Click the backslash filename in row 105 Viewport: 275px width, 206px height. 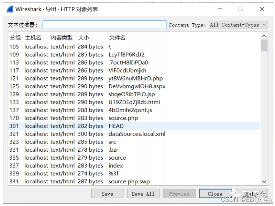110,47
